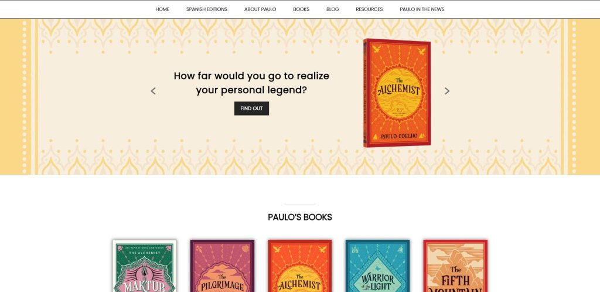600x292 pixels.
Task: Open The Alchemist cover in Paulo's Books
Action: click(300, 266)
